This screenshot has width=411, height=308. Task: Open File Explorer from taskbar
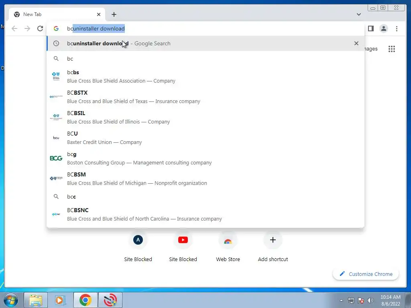click(36, 300)
